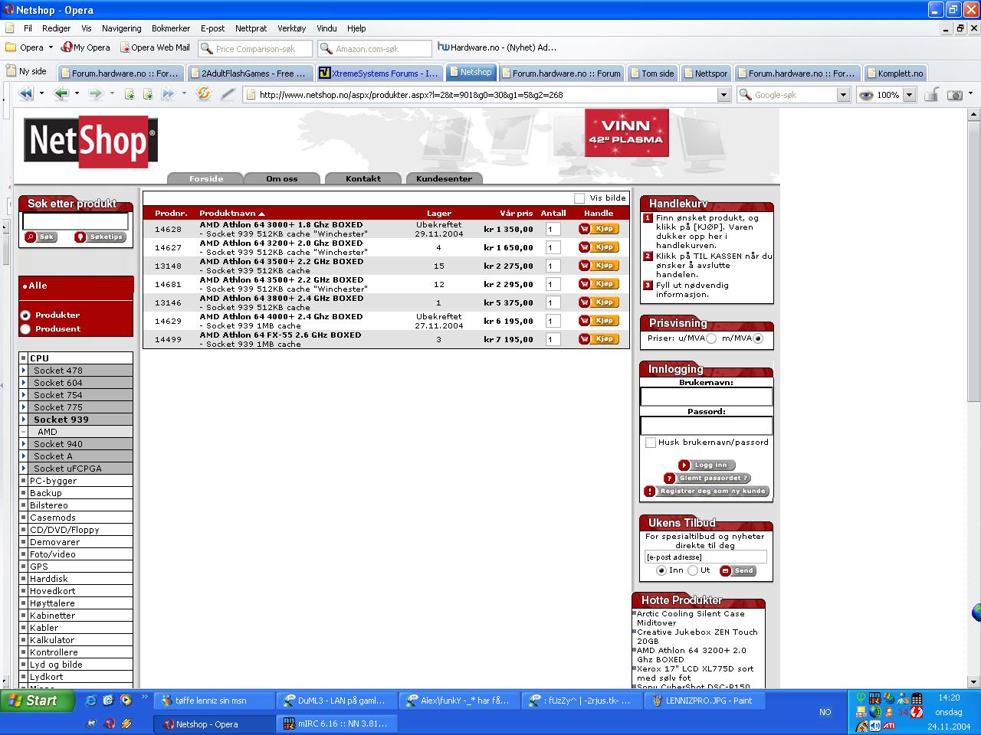Click the e-post adresse input field
This screenshot has width=981, height=735.
705,557
